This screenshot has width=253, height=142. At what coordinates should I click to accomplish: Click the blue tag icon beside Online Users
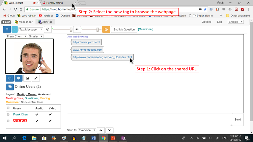click(x=10, y=87)
